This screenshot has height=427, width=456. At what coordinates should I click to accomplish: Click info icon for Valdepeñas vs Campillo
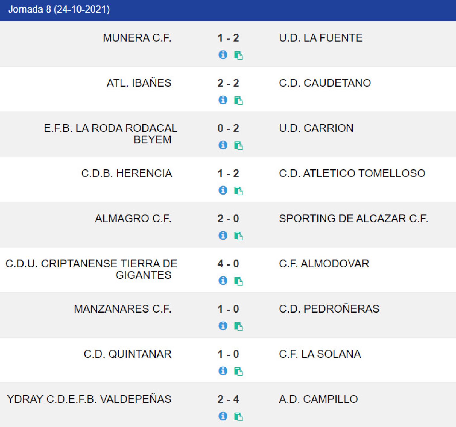223,416
